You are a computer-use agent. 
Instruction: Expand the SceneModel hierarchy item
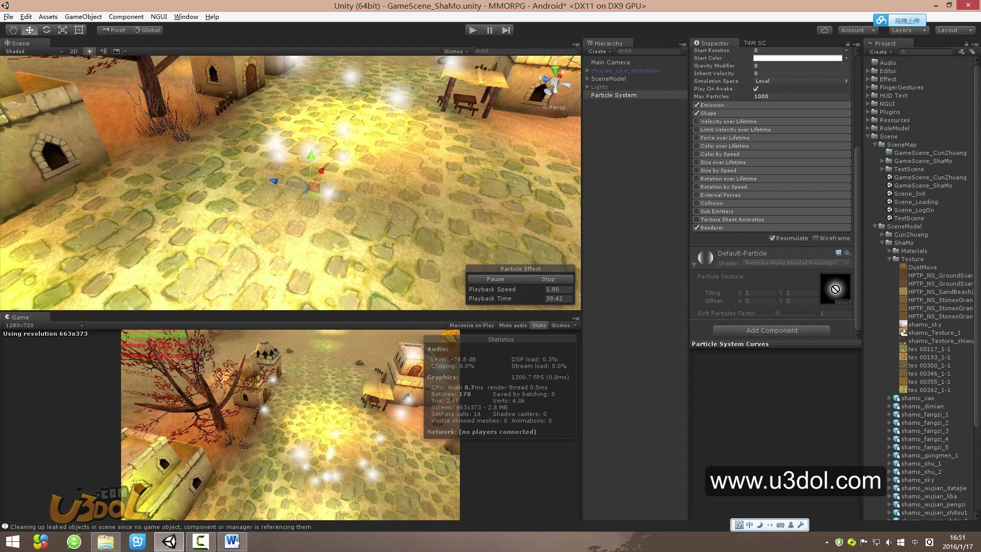pyautogui.click(x=587, y=79)
